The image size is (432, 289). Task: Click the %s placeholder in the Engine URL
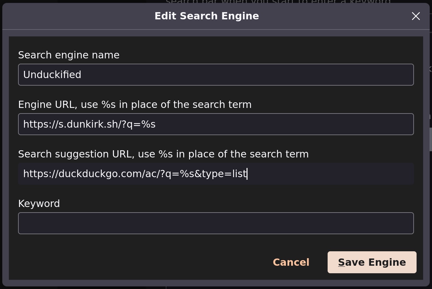148,124
